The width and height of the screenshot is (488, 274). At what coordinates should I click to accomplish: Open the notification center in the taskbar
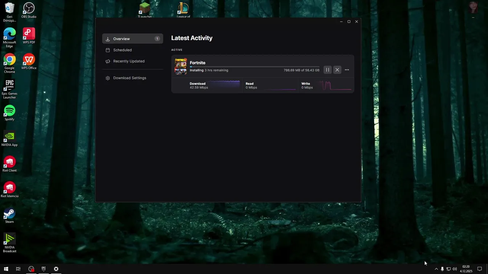point(480,269)
